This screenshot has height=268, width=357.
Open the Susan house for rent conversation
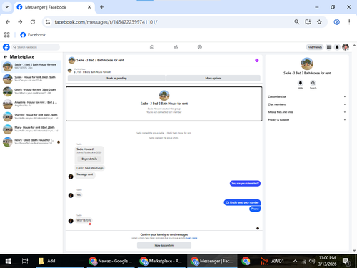[31, 79]
